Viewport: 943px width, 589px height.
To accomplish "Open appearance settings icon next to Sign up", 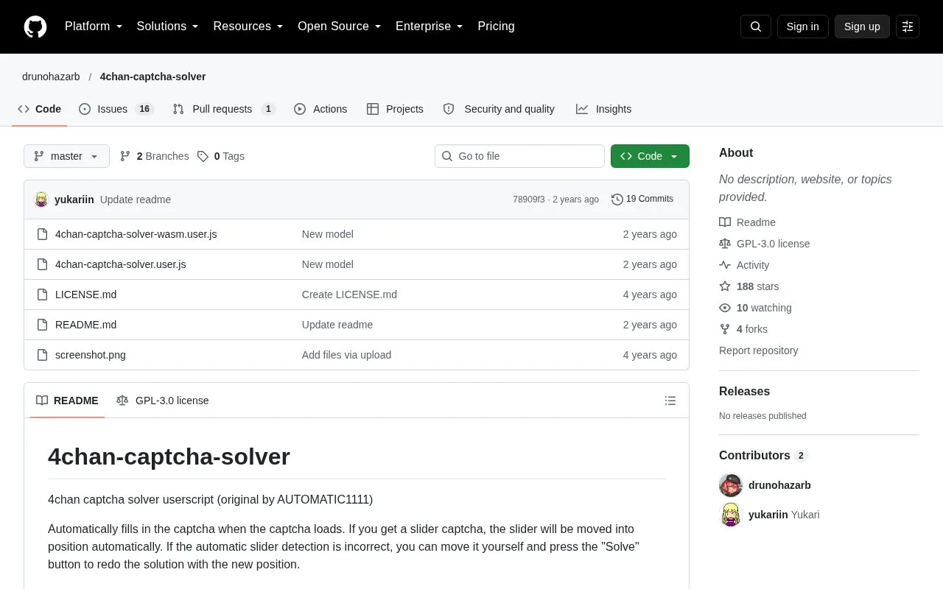I will coord(908,27).
